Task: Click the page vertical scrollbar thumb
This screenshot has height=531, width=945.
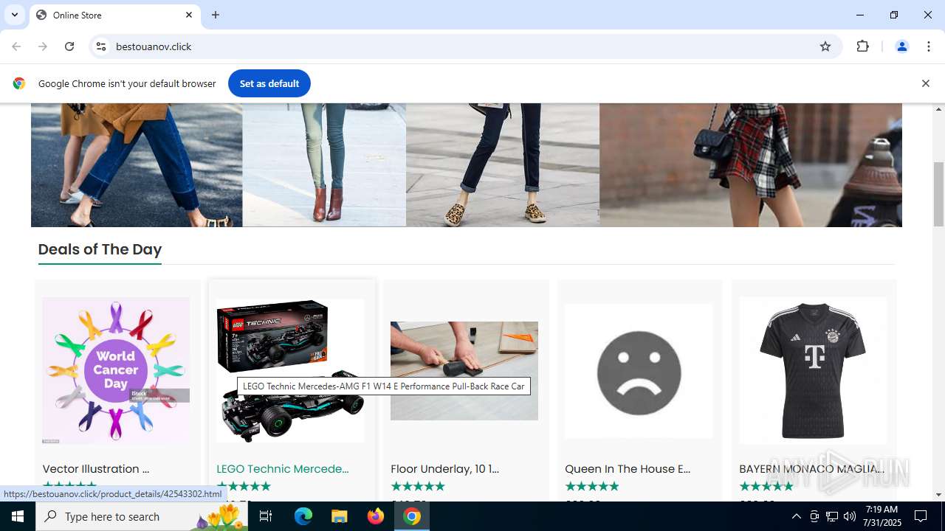Action: [938, 193]
